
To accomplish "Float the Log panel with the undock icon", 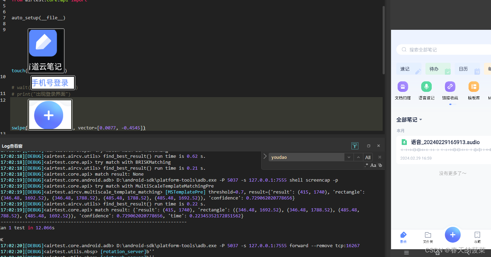I will pyautogui.click(x=369, y=146).
